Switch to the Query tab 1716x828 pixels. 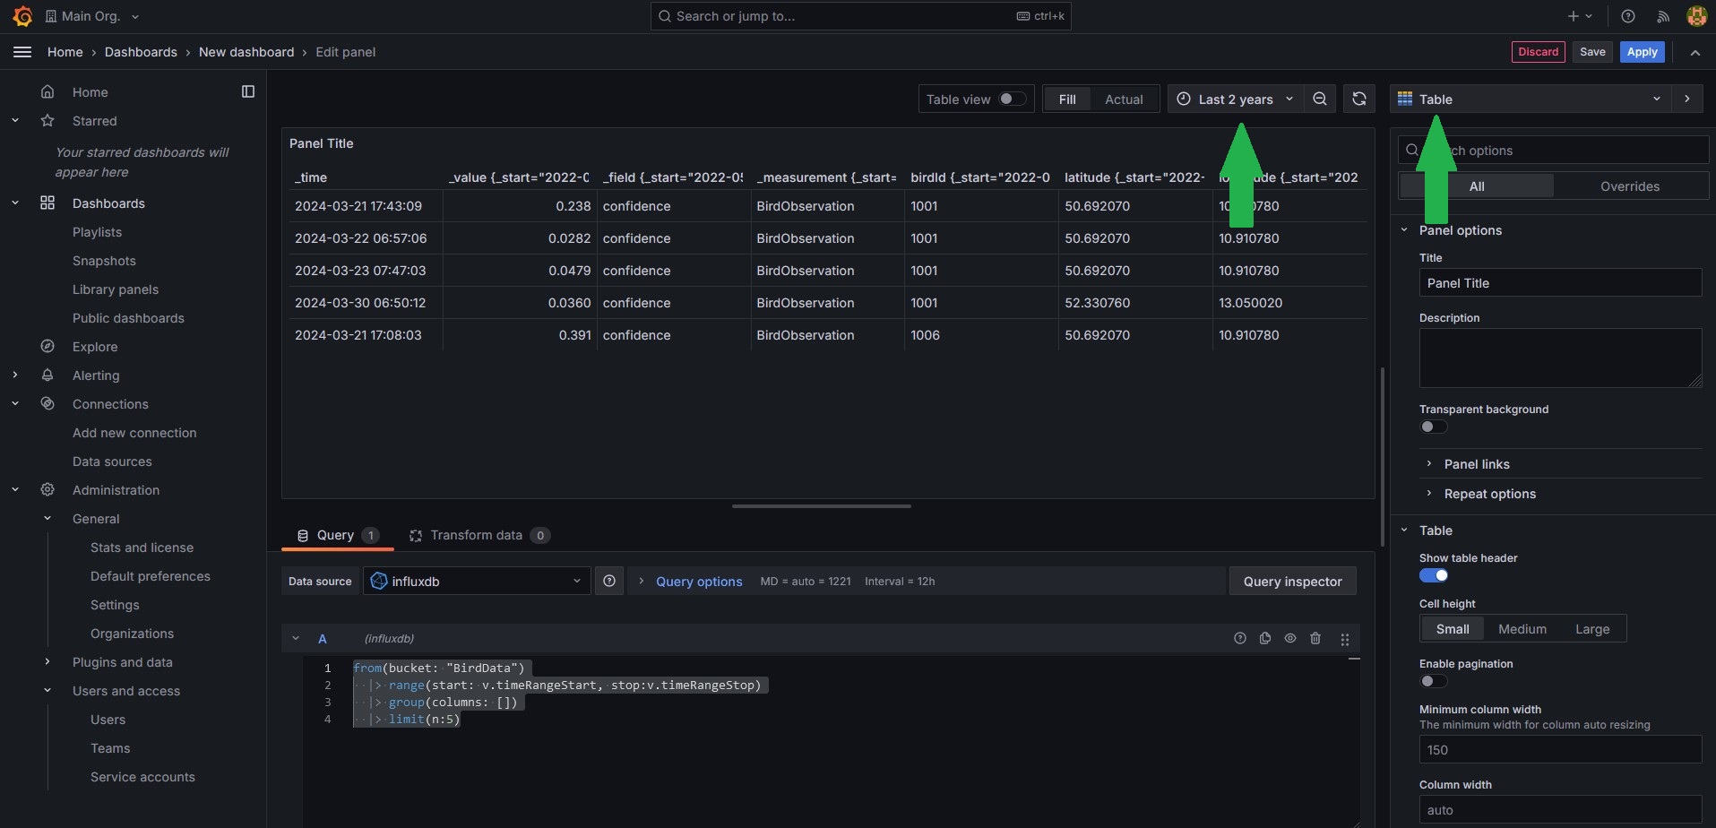tap(337, 535)
